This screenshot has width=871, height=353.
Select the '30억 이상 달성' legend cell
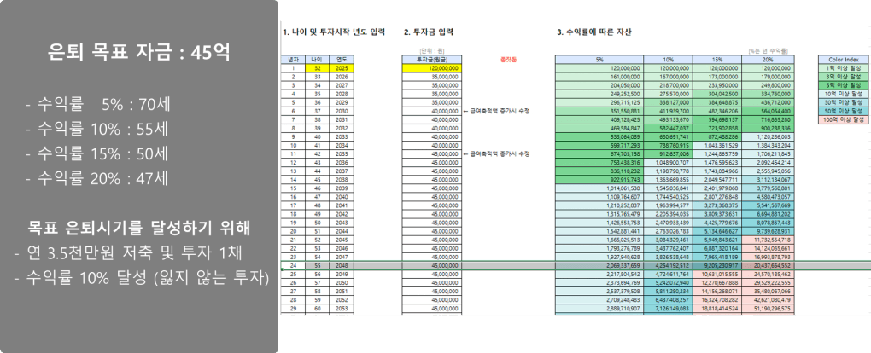click(842, 101)
